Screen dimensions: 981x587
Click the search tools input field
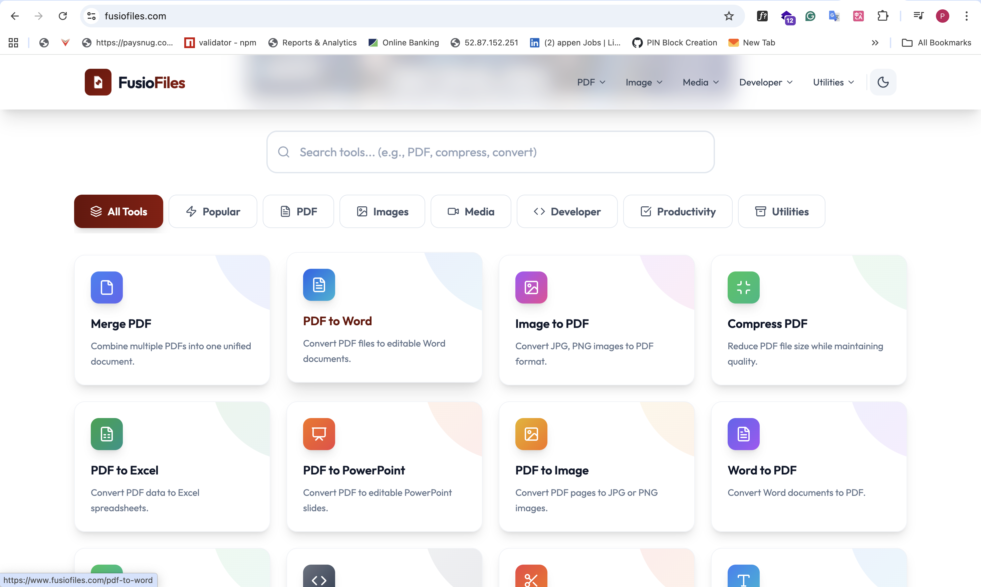[490, 152]
